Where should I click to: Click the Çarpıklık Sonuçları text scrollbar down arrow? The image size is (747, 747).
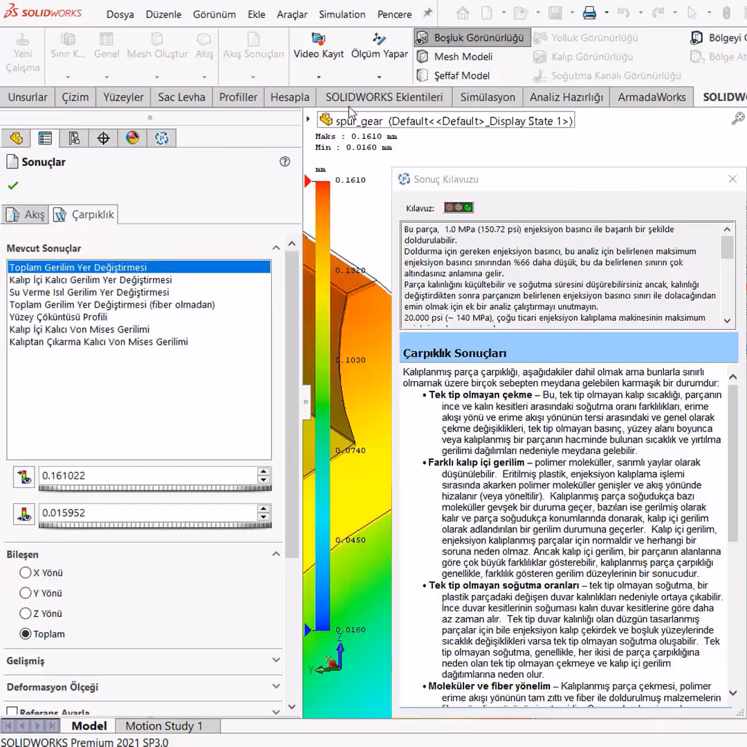pyautogui.click(x=732, y=692)
